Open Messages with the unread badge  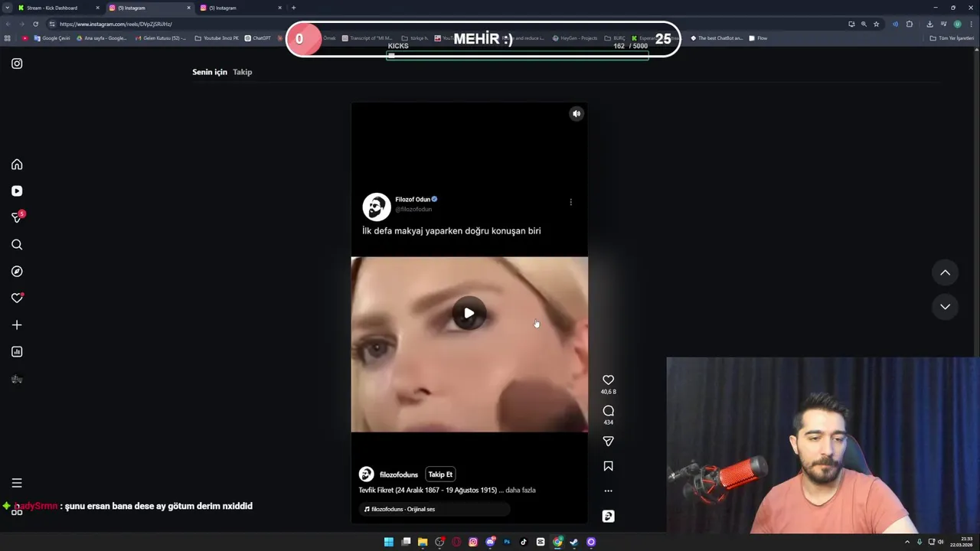coord(17,218)
